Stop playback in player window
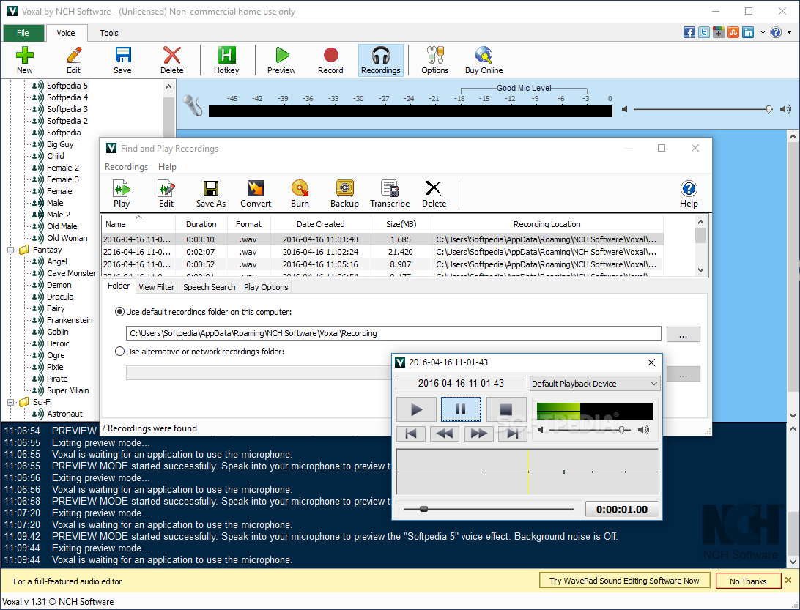Image resolution: width=800 pixels, height=610 pixels. 506,409
